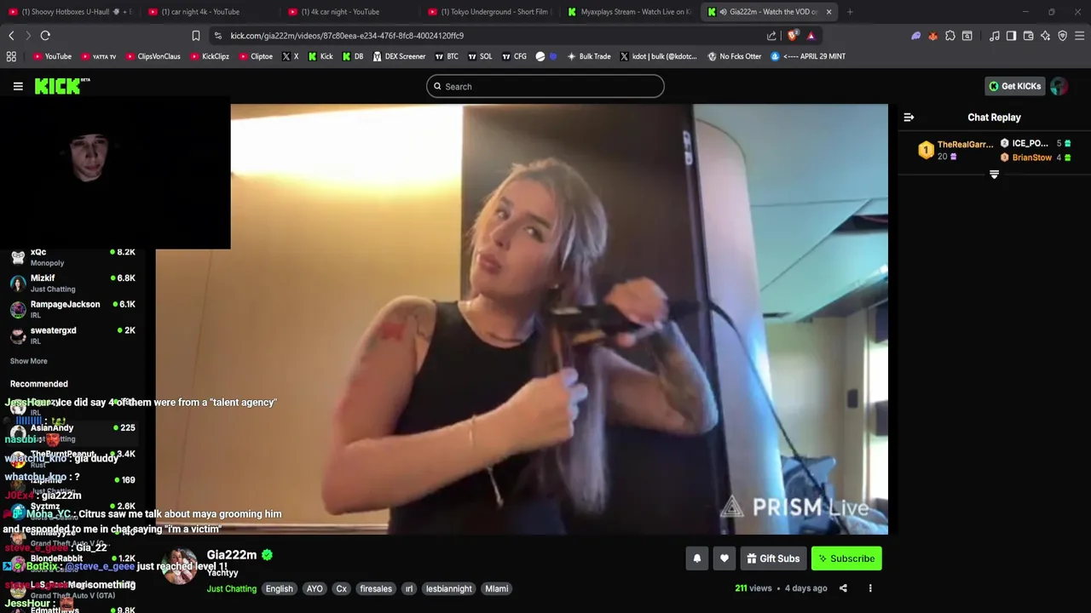This screenshot has width=1091, height=613.
Task: Reload the current page
Action: (45, 36)
